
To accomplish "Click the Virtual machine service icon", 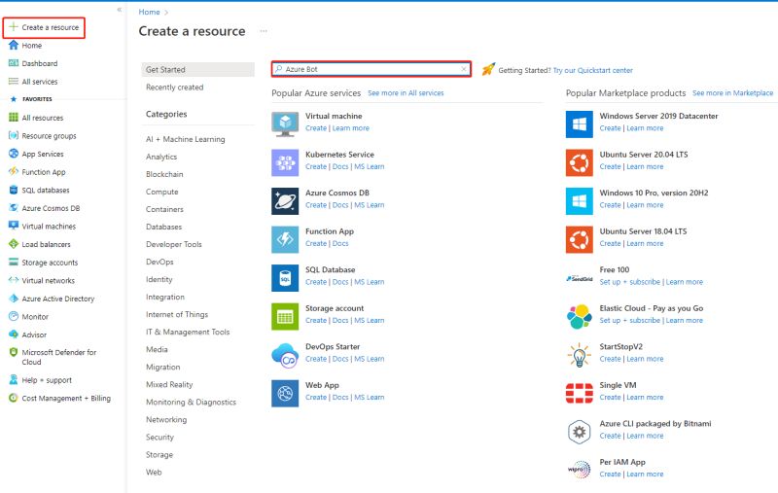I will coord(285,124).
